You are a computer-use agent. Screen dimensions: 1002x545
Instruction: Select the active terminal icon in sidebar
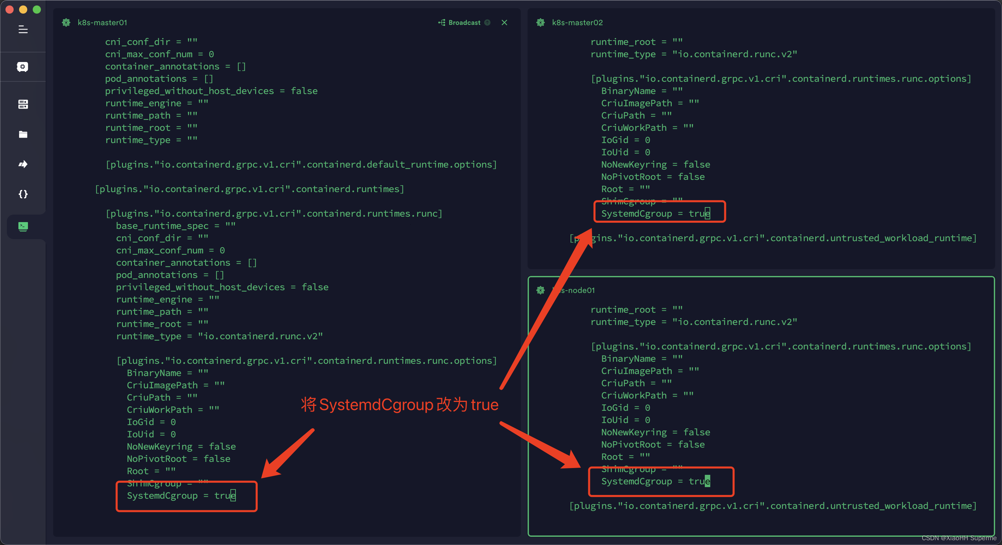pos(23,227)
